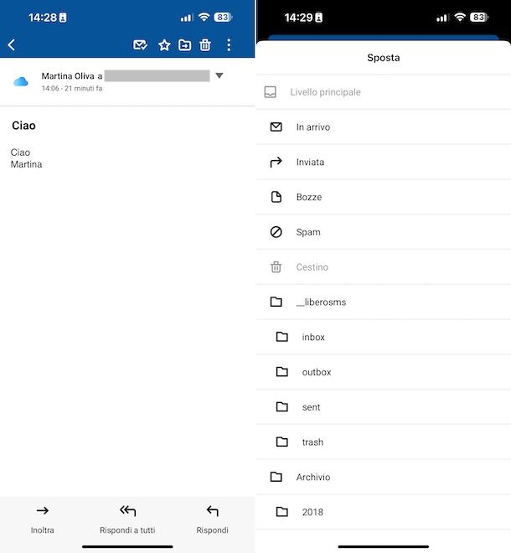
Task: Tap the Rispondi reply button
Action: [212, 519]
